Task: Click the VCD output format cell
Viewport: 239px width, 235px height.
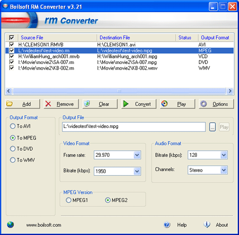Action: 203,56
